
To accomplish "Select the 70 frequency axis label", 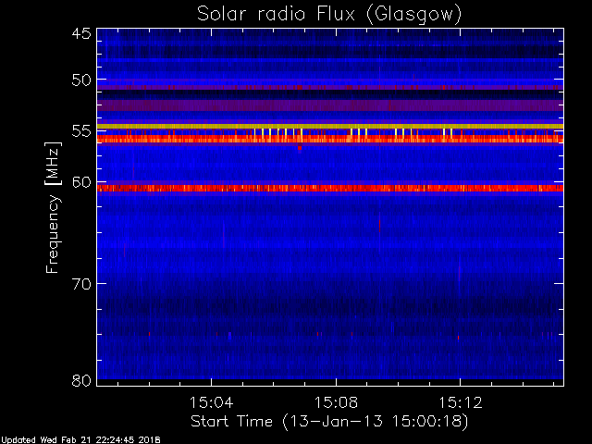I will (x=81, y=284).
